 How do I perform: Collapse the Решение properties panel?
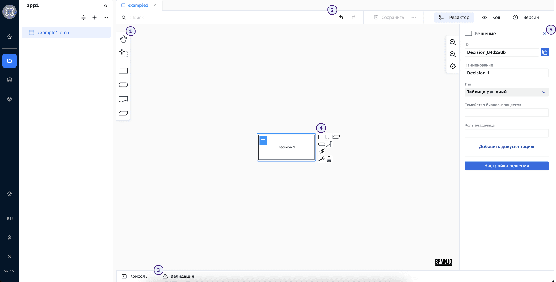[544, 34]
